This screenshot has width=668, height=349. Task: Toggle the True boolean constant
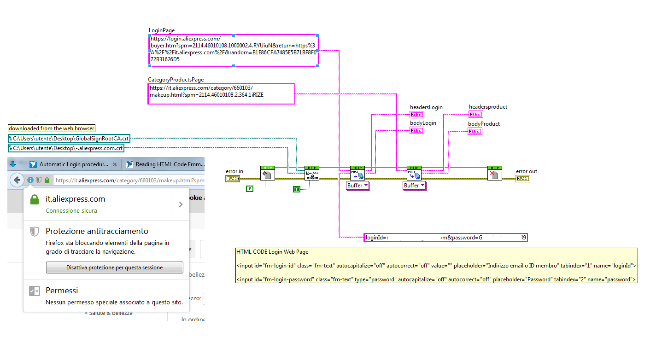pyautogui.click(x=297, y=189)
